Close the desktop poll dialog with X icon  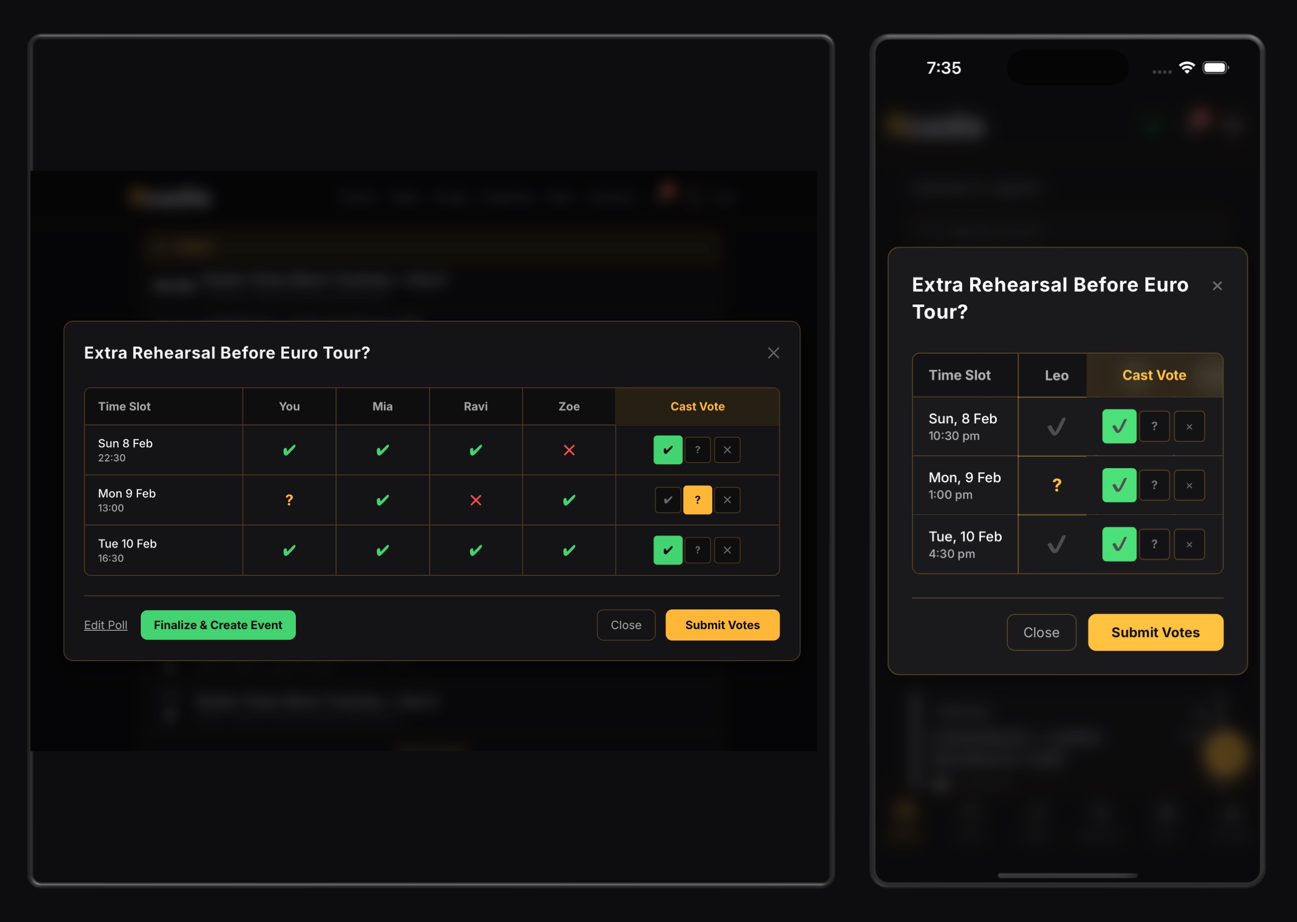773,353
